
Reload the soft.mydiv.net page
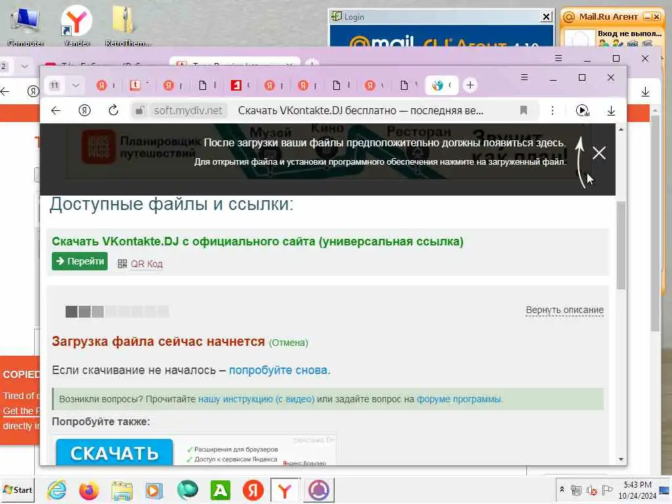click(113, 110)
